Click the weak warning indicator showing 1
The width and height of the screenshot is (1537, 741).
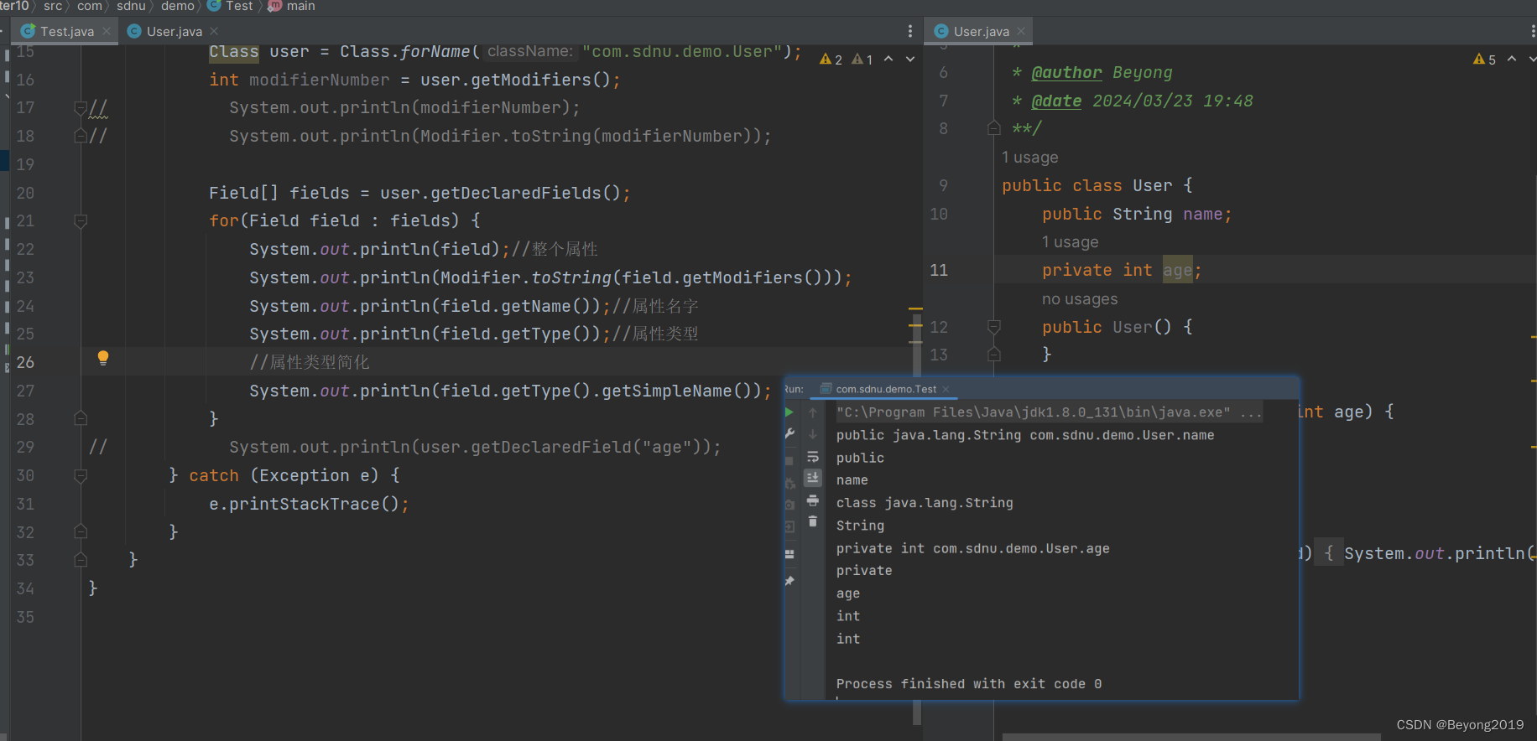coord(862,60)
